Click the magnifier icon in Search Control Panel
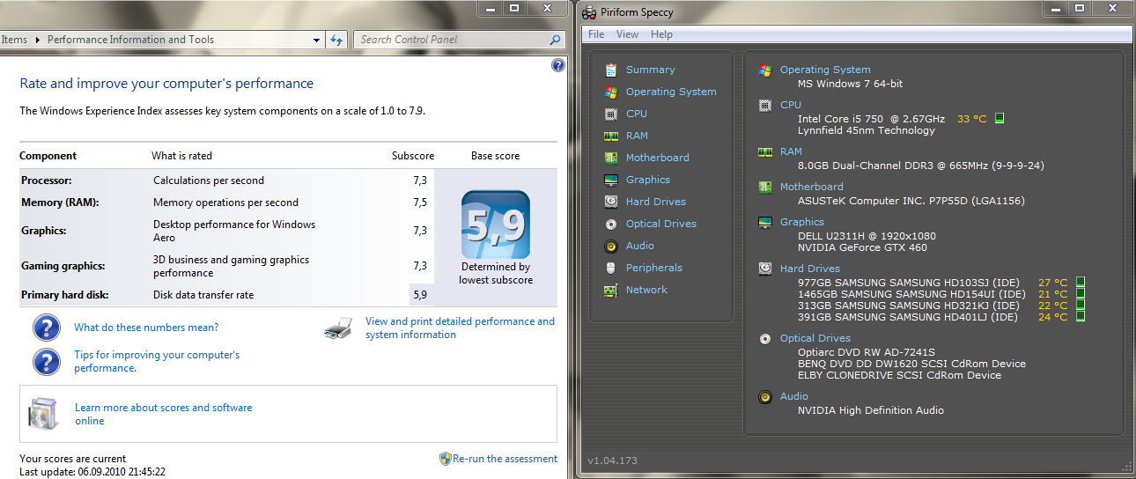This screenshot has width=1136, height=479. [555, 40]
